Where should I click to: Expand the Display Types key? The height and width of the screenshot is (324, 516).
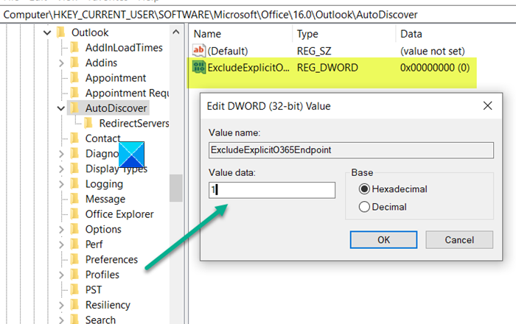coord(61,169)
